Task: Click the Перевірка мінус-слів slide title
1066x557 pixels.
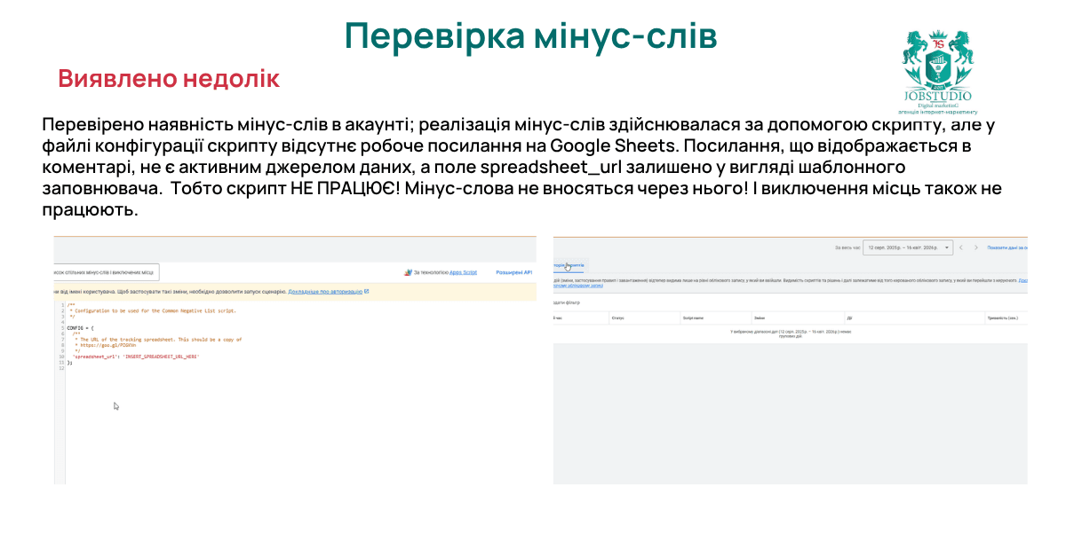Action: tap(530, 36)
